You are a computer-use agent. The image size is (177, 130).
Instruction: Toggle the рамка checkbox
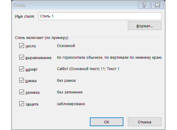click(22, 80)
